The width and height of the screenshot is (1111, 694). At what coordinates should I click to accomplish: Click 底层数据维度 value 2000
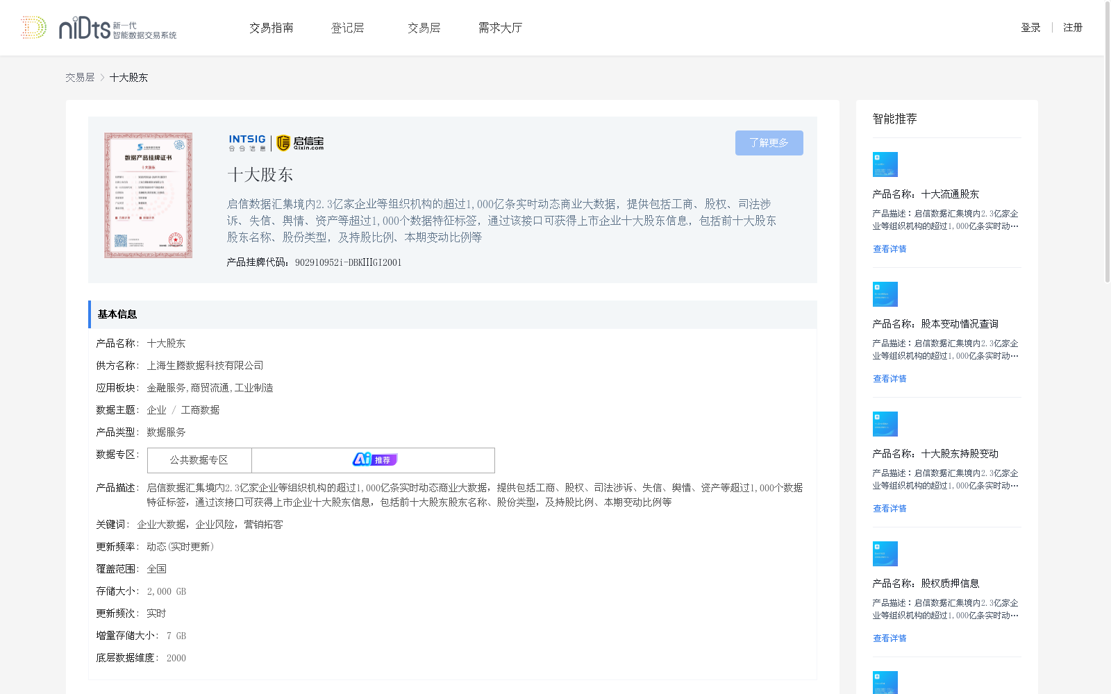(176, 658)
